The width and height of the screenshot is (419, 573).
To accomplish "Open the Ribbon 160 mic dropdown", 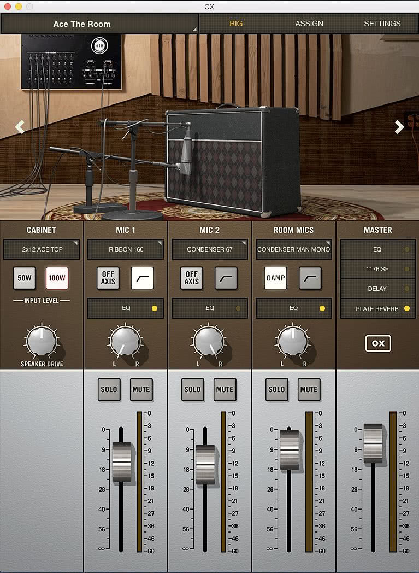I will click(x=126, y=249).
